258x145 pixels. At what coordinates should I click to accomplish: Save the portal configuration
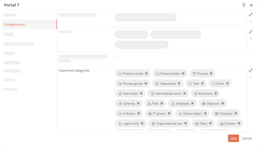[233, 138]
